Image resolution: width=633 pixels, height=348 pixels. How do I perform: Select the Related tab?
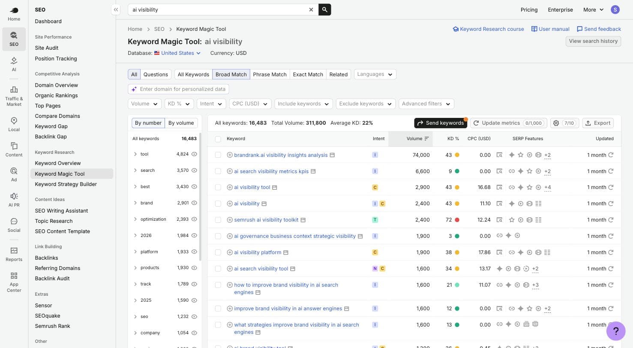pyautogui.click(x=338, y=75)
